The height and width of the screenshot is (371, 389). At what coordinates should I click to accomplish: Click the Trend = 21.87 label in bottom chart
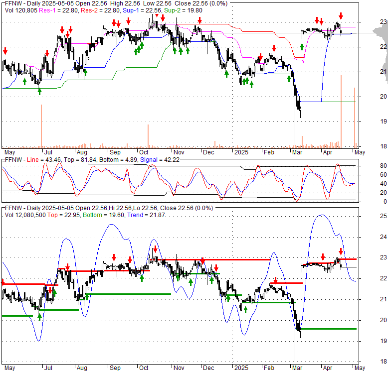click(146, 215)
